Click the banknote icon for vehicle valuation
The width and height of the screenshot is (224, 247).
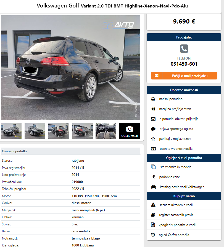pyautogui.click(x=153, y=149)
